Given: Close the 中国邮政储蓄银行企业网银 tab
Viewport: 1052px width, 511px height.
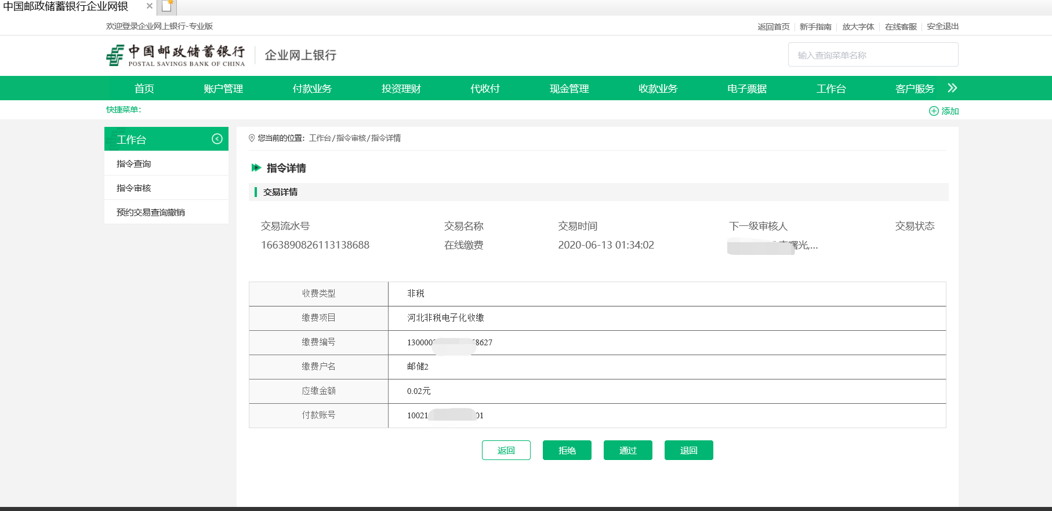Looking at the screenshot, I should (x=149, y=6).
